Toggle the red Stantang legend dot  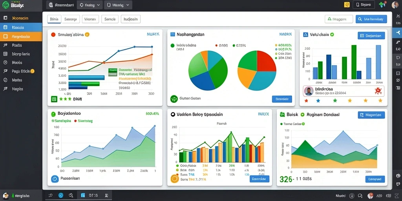click(x=75, y=121)
